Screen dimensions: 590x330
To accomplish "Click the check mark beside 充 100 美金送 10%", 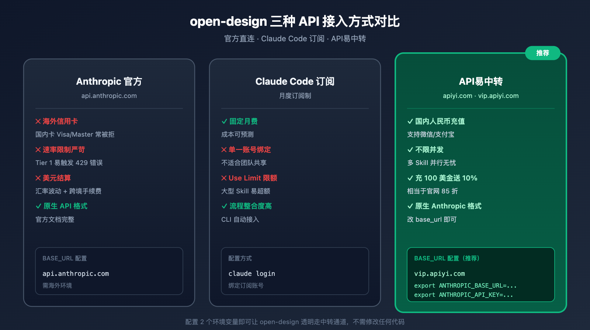I will [x=410, y=178].
